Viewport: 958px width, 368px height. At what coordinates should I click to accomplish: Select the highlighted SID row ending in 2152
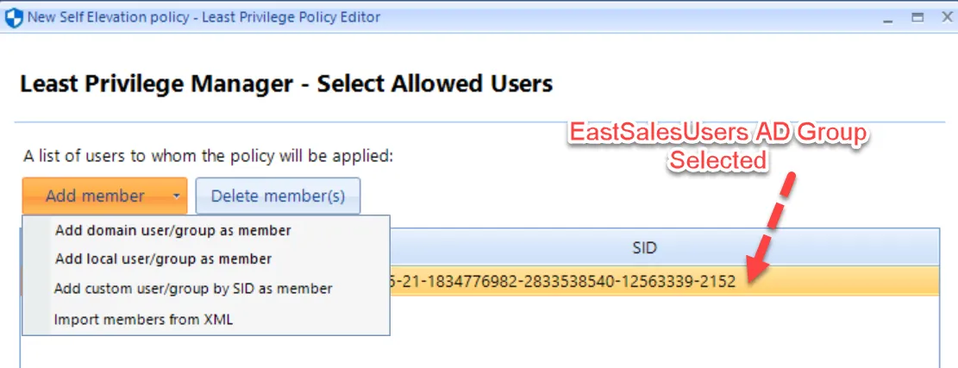tap(560, 283)
